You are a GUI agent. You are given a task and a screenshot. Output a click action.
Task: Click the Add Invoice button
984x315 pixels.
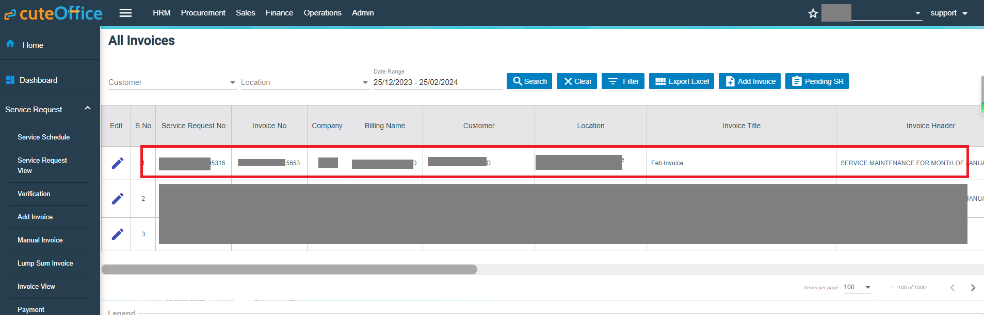click(x=750, y=81)
